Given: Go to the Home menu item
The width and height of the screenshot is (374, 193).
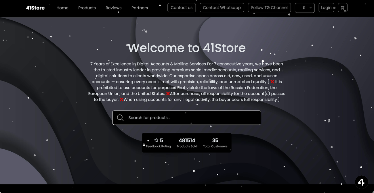Looking at the screenshot, I should tap(62, 8).
